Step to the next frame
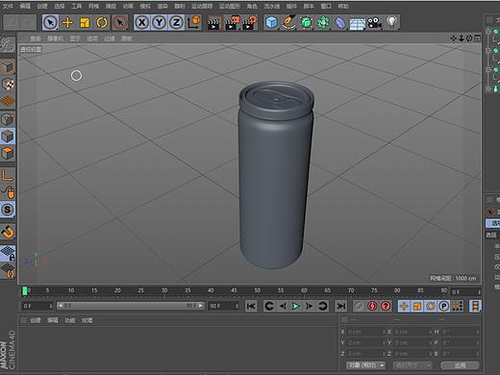 (309, 306)
